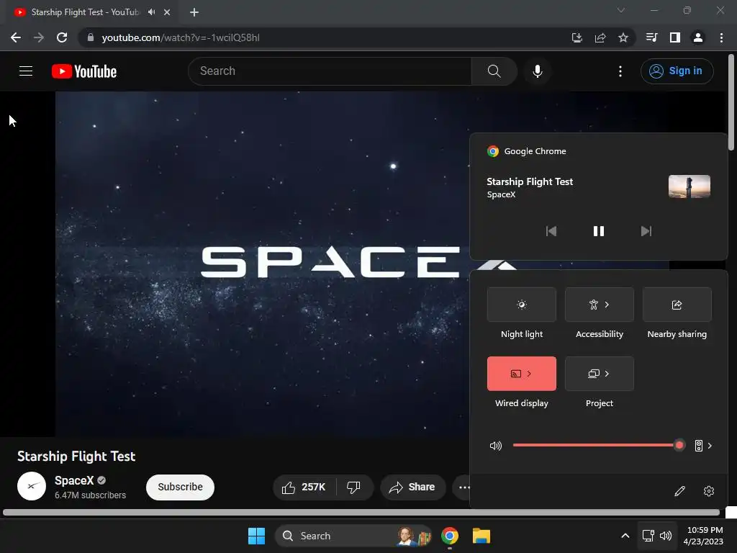
Task: Dislike the video with thumbs-down
Action: click(x=354, y=487)
